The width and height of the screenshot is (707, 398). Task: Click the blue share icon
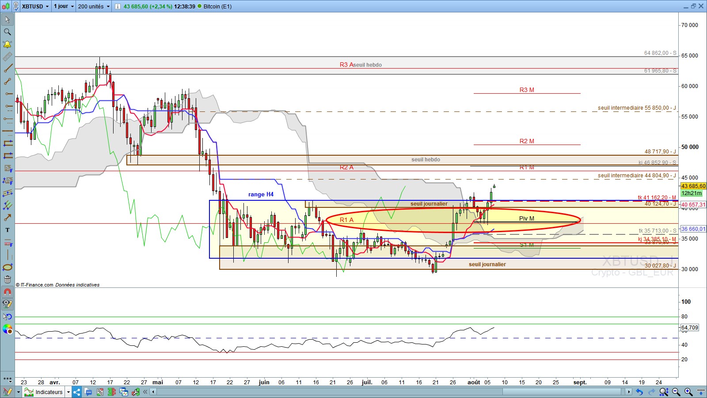tap(77, 392)
